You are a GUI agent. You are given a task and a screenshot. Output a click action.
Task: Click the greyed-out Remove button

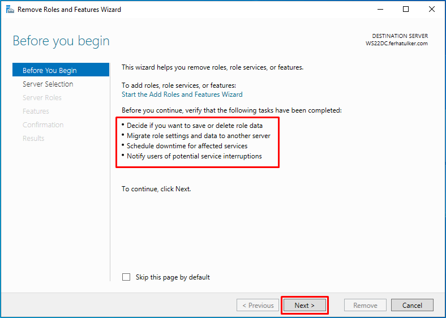pos(365,305)
